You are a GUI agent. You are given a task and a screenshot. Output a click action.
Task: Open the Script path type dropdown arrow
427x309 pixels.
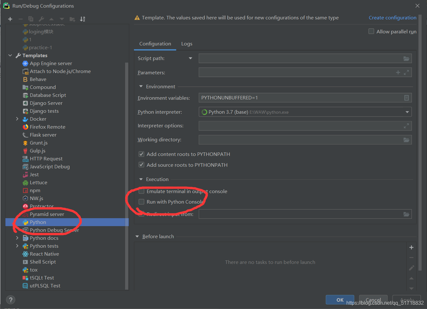[190, 58]
